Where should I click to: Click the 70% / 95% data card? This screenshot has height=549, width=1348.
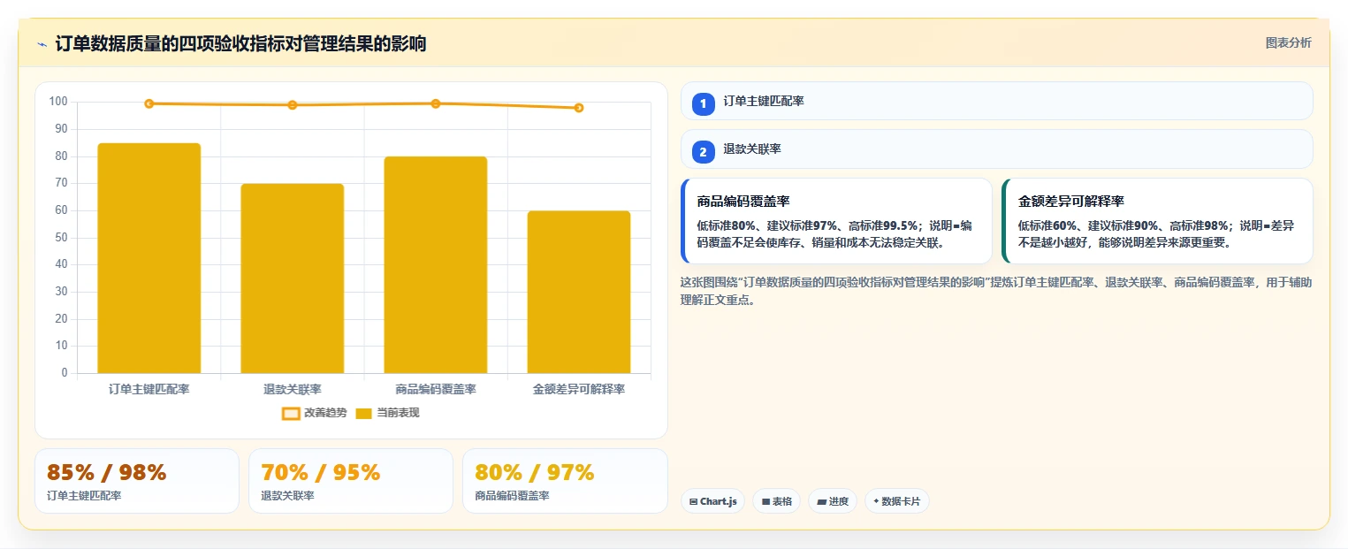tap(351, 481)
